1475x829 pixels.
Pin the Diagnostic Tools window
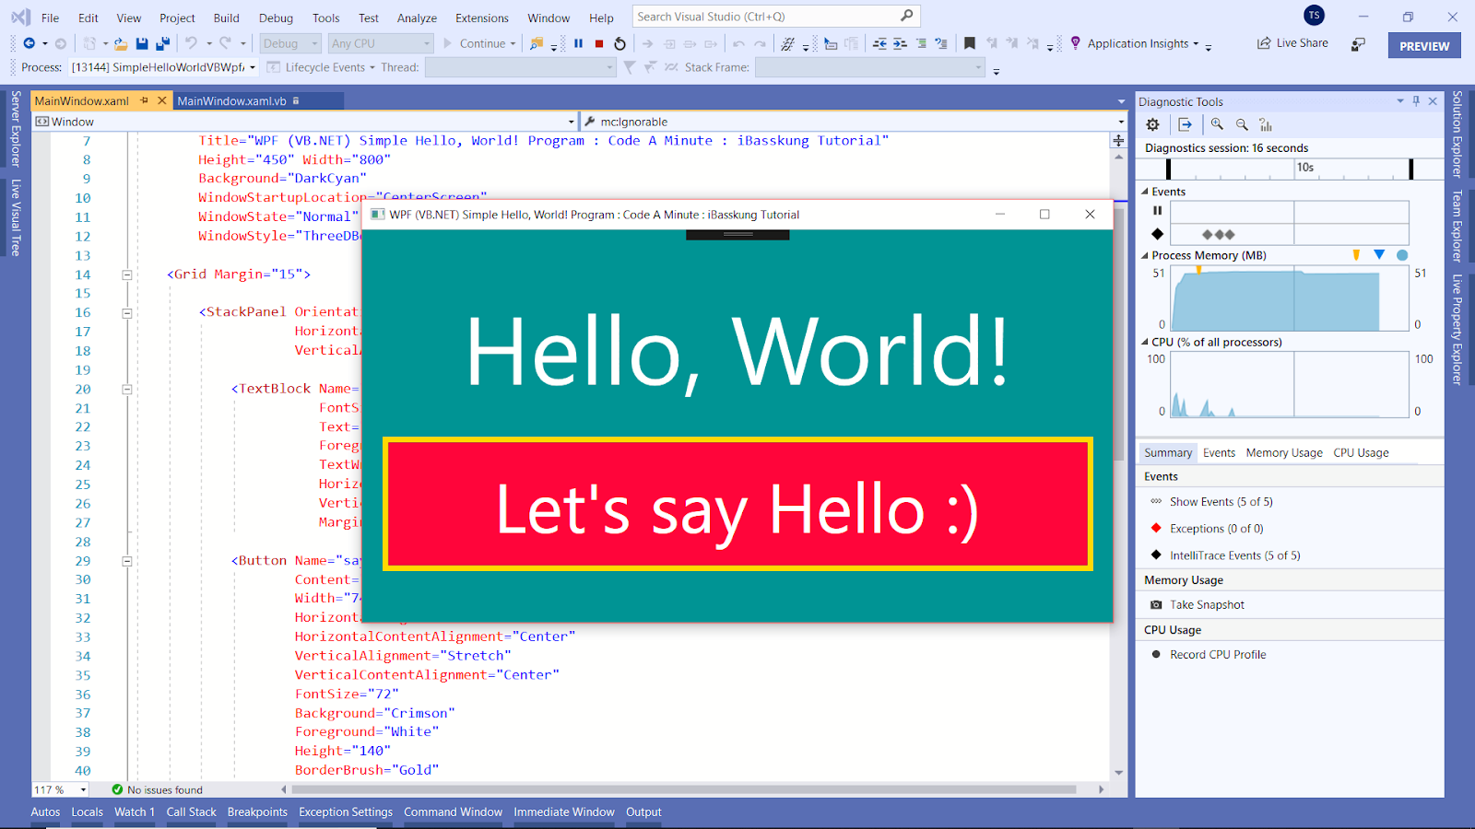click(x=1417, y=101)
